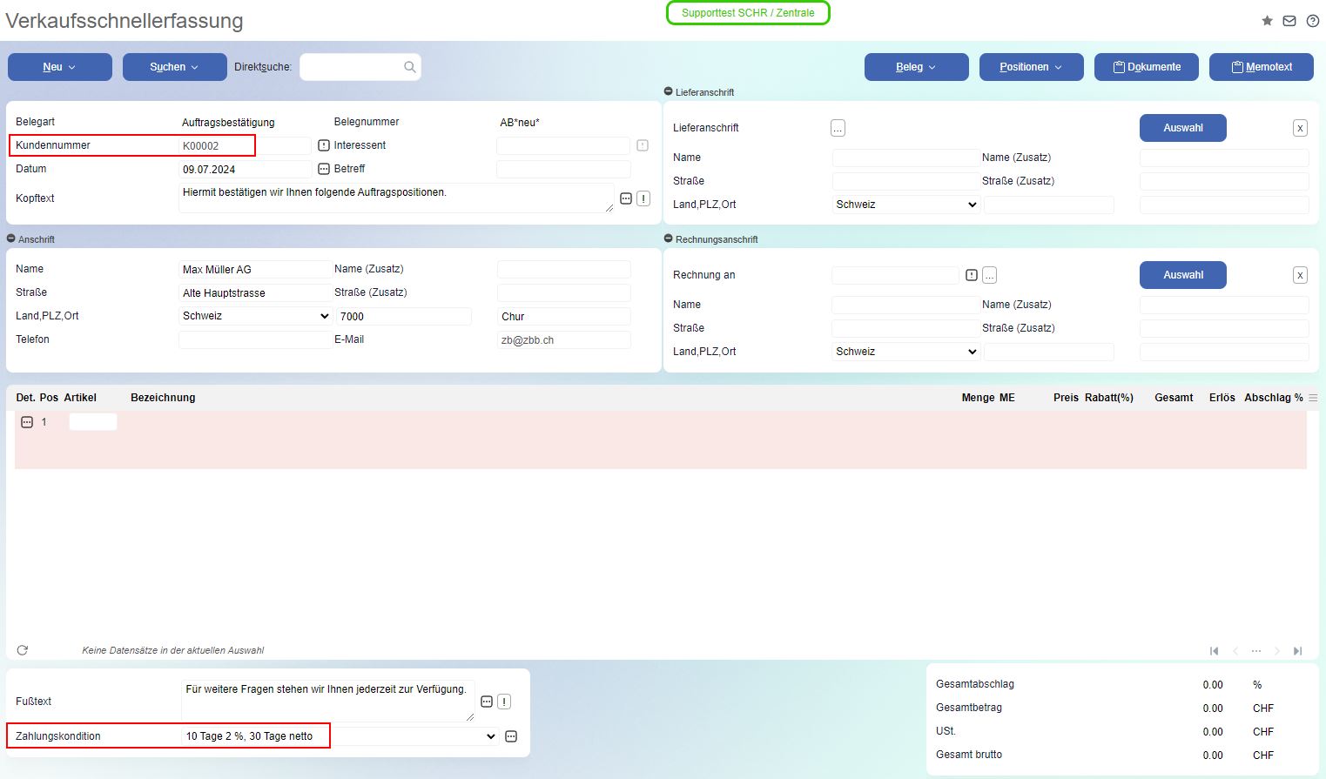Open date picker next to Datum
The width and height of the screenshot is (1326, 779).
coord(324,169)
